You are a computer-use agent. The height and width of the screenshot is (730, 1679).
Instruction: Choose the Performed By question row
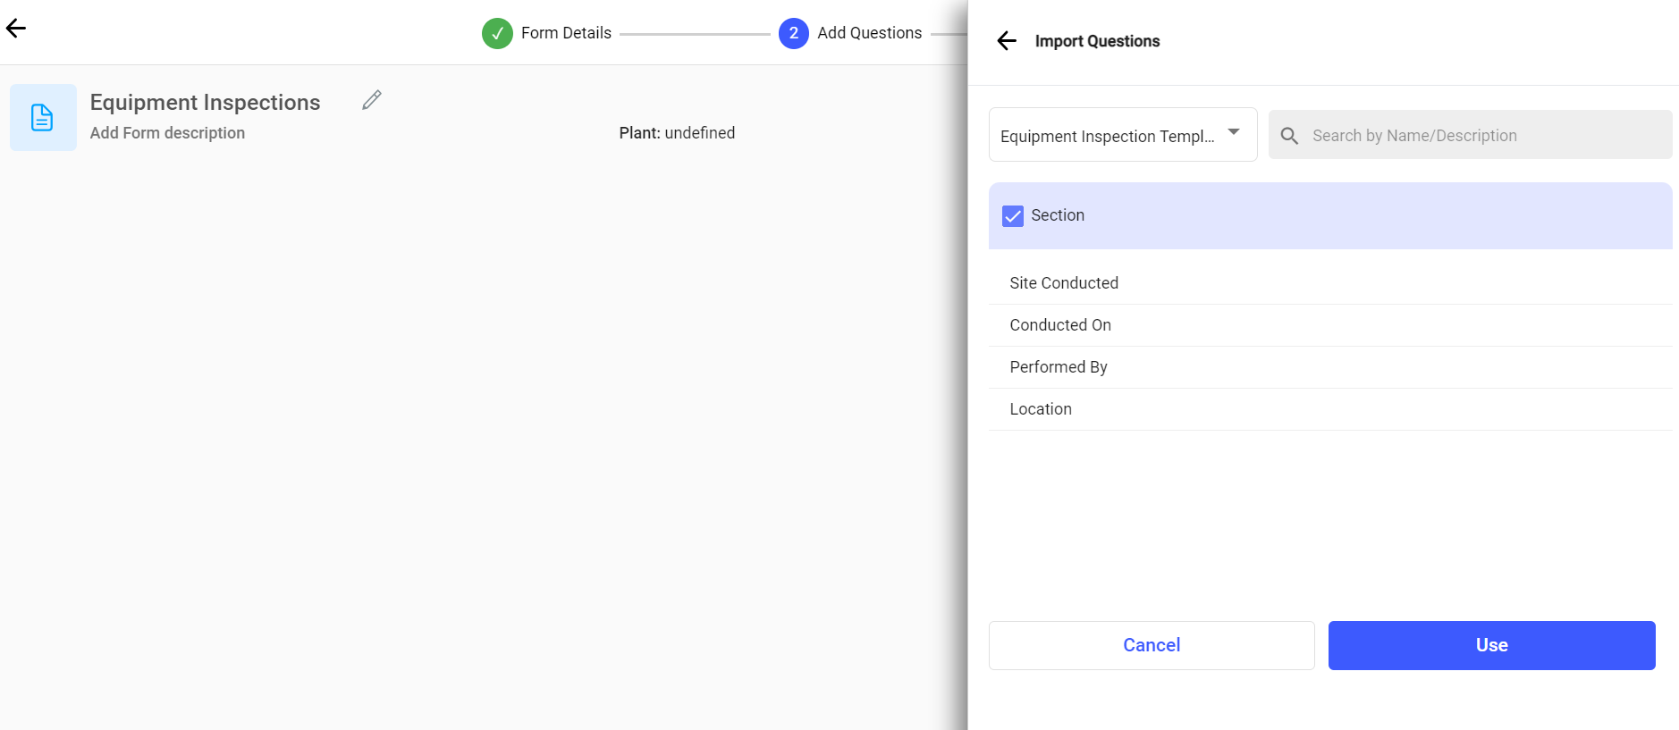coord(1059,367)
